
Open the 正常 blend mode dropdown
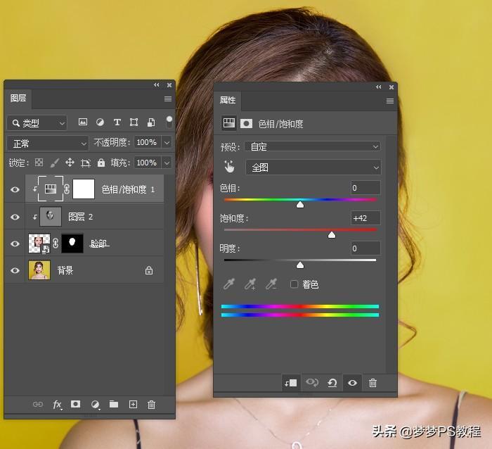(48, 143)
